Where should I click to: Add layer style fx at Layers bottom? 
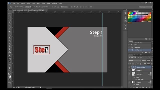point(134,87)
